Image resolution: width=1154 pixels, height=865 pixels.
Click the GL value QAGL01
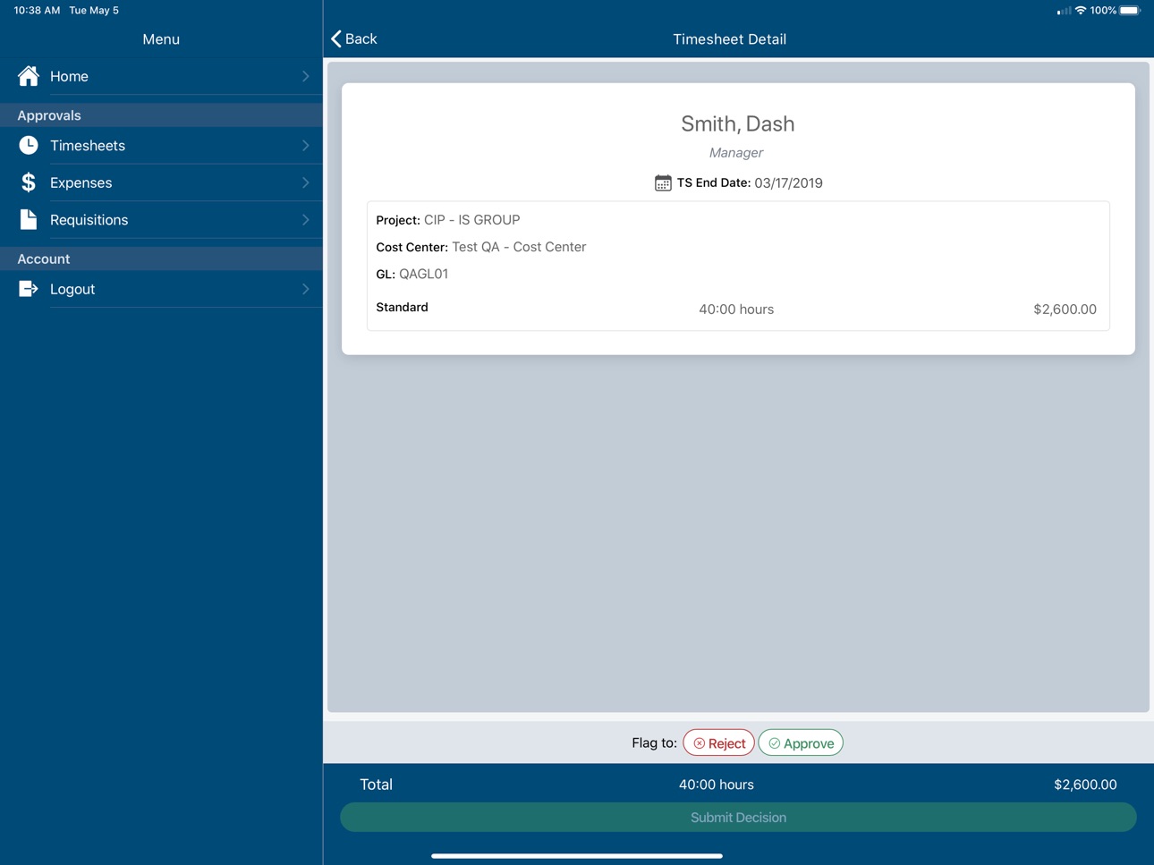423,274
